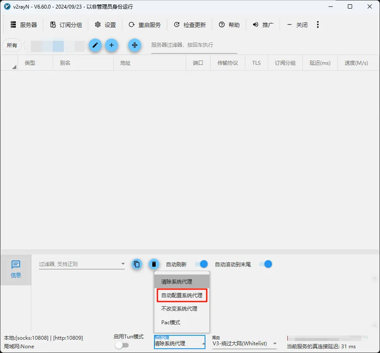Click the select-all corner triangle of the table
380x353 pixels.
(x=14, y=67)
